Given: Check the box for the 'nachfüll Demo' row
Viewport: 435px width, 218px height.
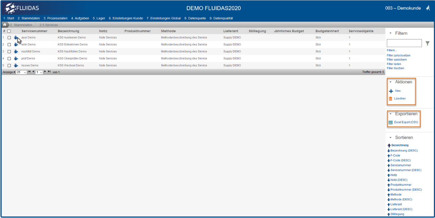Looking at the screenshot, I should pos(9,52).
